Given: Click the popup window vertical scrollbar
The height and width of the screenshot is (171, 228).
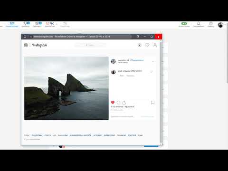Looking at the screenshot, I should click(x=161, y=92).
